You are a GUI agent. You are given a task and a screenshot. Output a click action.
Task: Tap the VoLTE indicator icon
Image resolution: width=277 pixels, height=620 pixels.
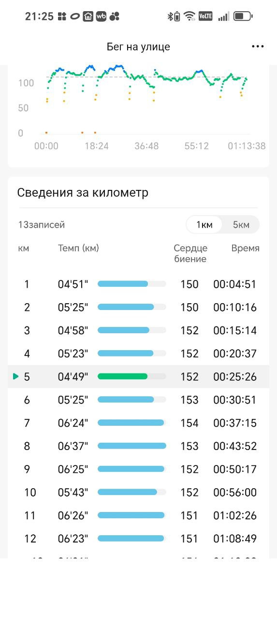205,16
